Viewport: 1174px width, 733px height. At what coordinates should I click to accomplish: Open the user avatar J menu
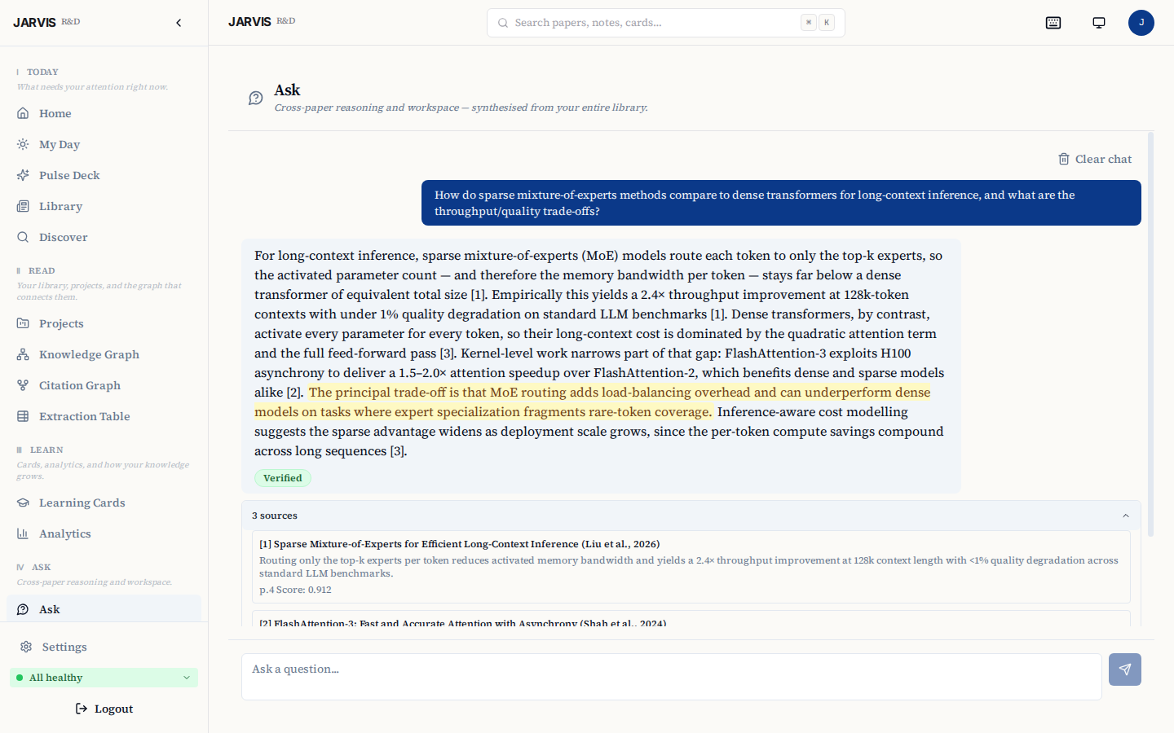tap(1141, 23)
